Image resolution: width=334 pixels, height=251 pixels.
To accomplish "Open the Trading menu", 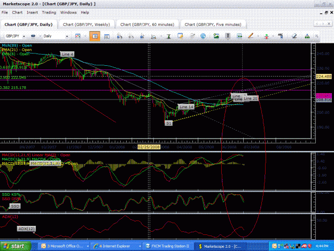I will [x=49, y=13].
